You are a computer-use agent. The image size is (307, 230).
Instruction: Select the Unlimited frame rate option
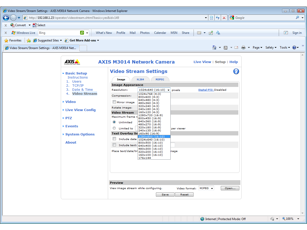(114, 122)
